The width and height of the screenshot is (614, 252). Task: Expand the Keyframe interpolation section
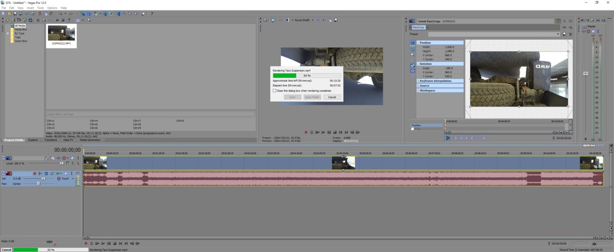[418, 81]
